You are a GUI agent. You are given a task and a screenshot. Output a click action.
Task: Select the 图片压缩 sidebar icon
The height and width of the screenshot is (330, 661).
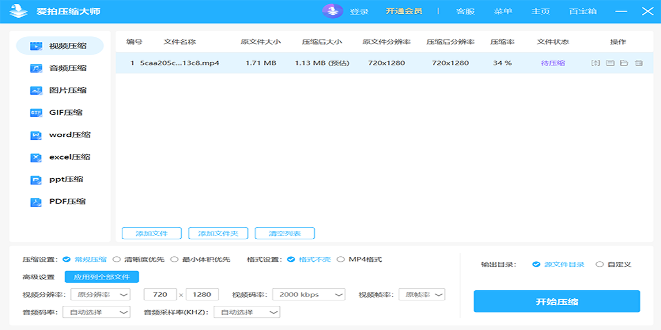click(36, 90)
